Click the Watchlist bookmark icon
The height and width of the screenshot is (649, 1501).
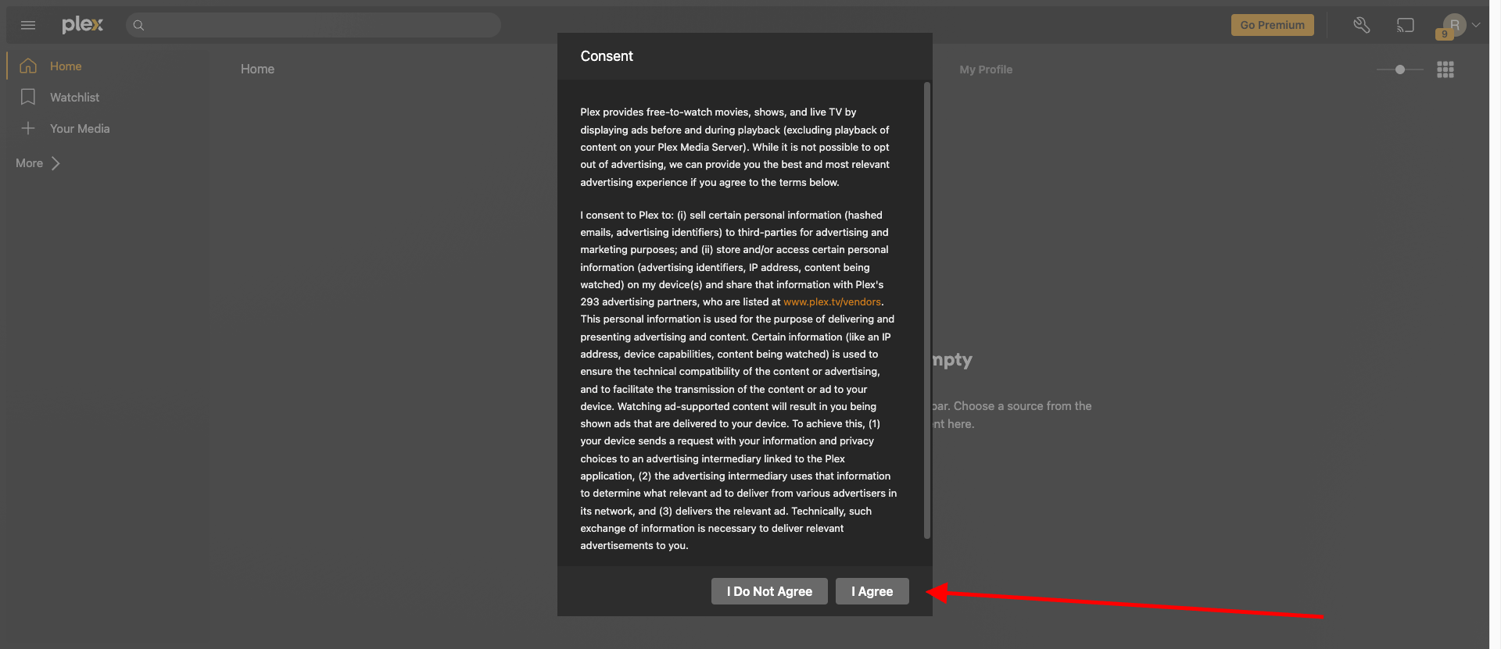click(28, 97)
